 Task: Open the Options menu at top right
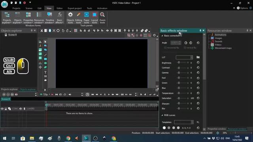coord(242,8)
